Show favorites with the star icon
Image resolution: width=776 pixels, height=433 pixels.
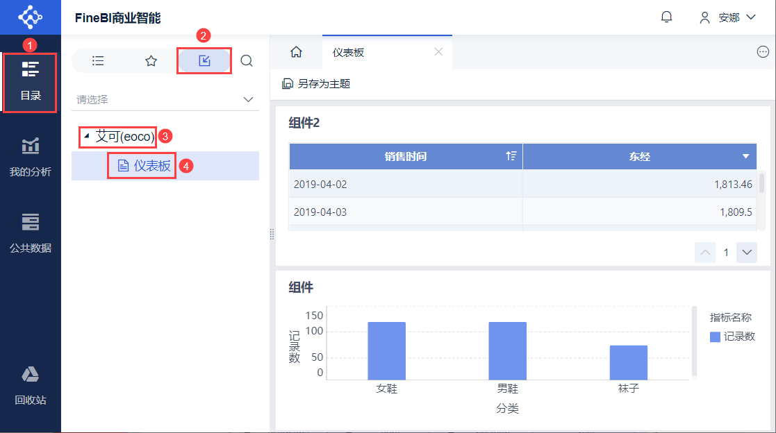click(151, 61)
